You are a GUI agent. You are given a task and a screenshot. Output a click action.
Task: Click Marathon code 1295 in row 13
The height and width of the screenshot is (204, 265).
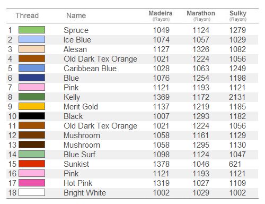tap(201, 145)
